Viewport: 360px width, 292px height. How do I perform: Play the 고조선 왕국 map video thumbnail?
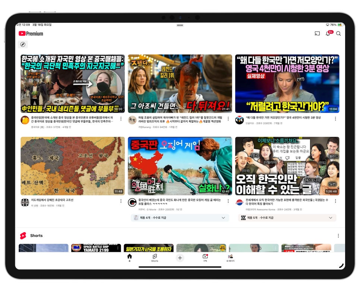point(73,166)
